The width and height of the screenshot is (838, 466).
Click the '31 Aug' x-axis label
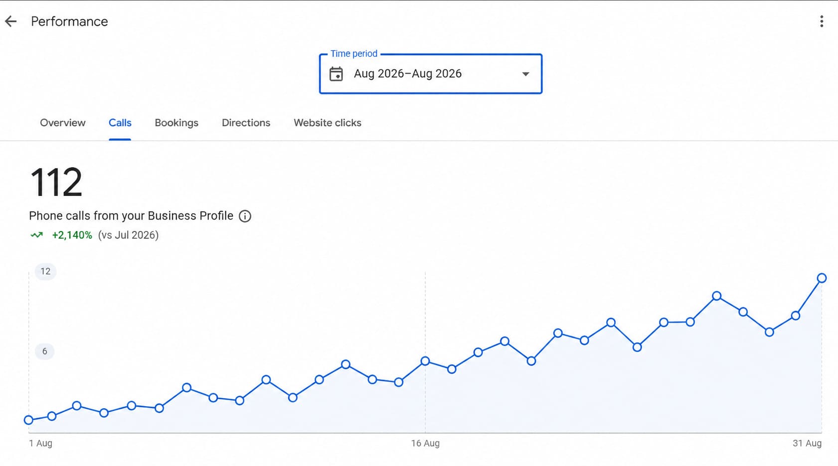point(807,443)
